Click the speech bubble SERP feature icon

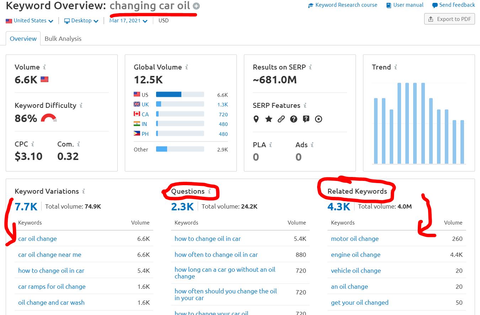tap(306, 119)
